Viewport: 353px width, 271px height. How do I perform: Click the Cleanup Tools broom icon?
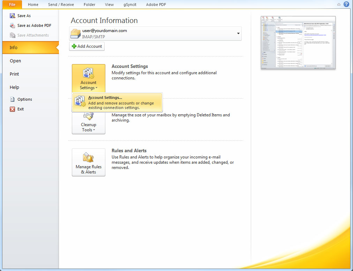pyautogui.click(x=89, y=116)
